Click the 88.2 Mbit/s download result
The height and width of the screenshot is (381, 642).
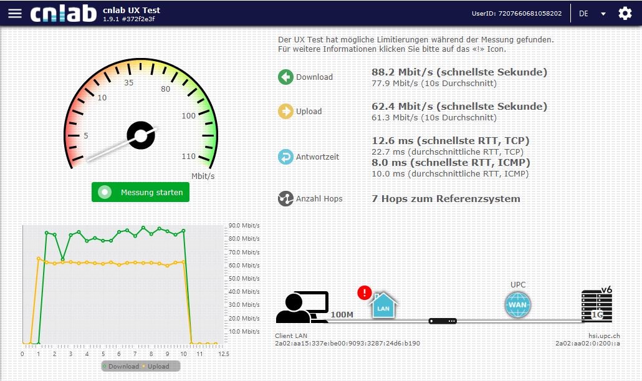click(x=459, y=72)
